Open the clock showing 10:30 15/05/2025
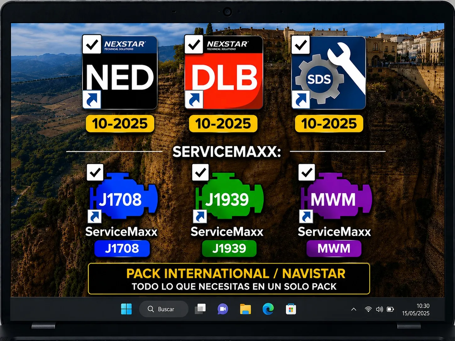 click(x=416, y=309)
